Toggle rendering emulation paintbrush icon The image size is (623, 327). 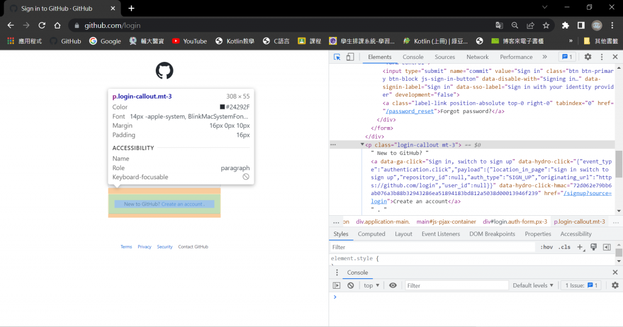pyautogui.click(x=594, y=247)
